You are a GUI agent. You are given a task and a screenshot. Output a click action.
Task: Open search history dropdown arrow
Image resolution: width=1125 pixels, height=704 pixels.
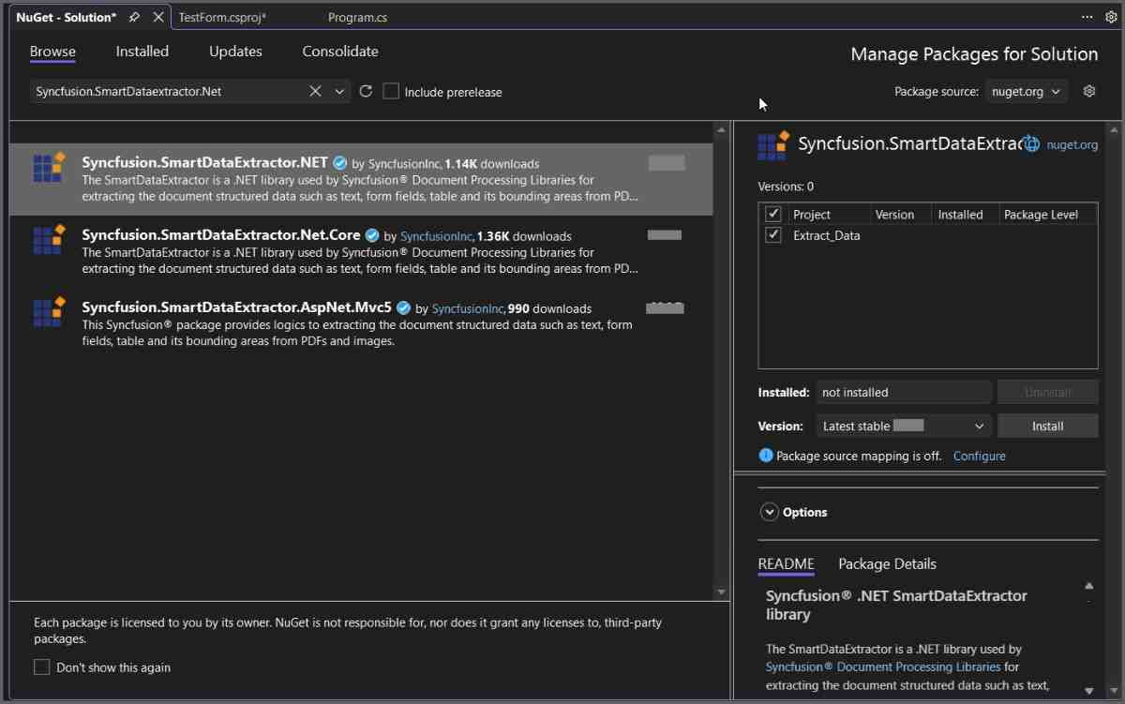pyautogui.click(x=339, y=91)
